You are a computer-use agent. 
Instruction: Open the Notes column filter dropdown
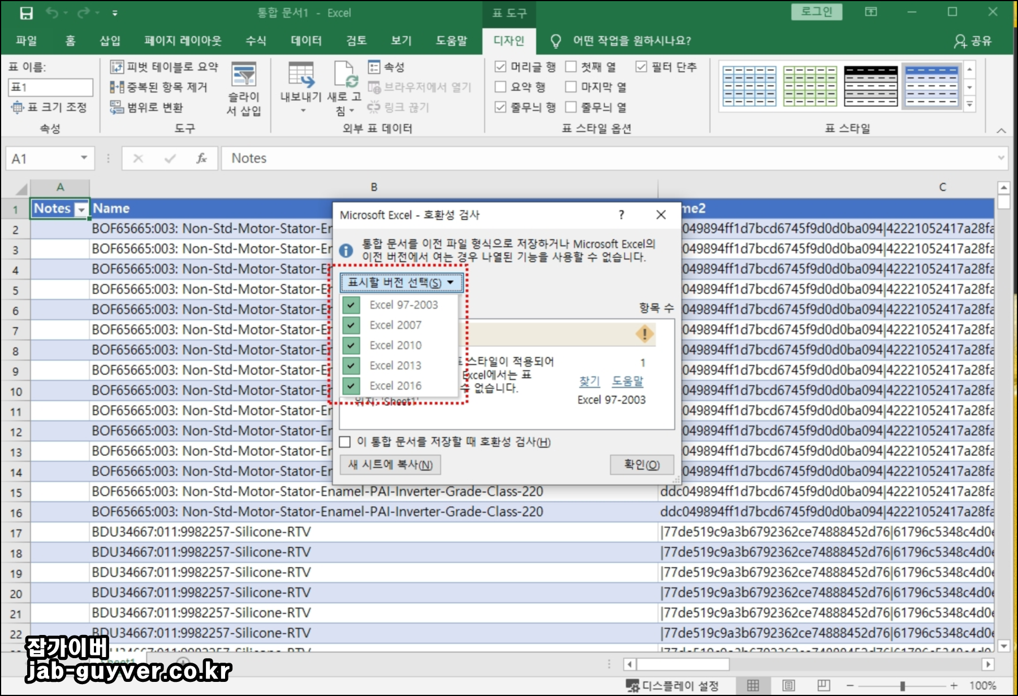82,210
